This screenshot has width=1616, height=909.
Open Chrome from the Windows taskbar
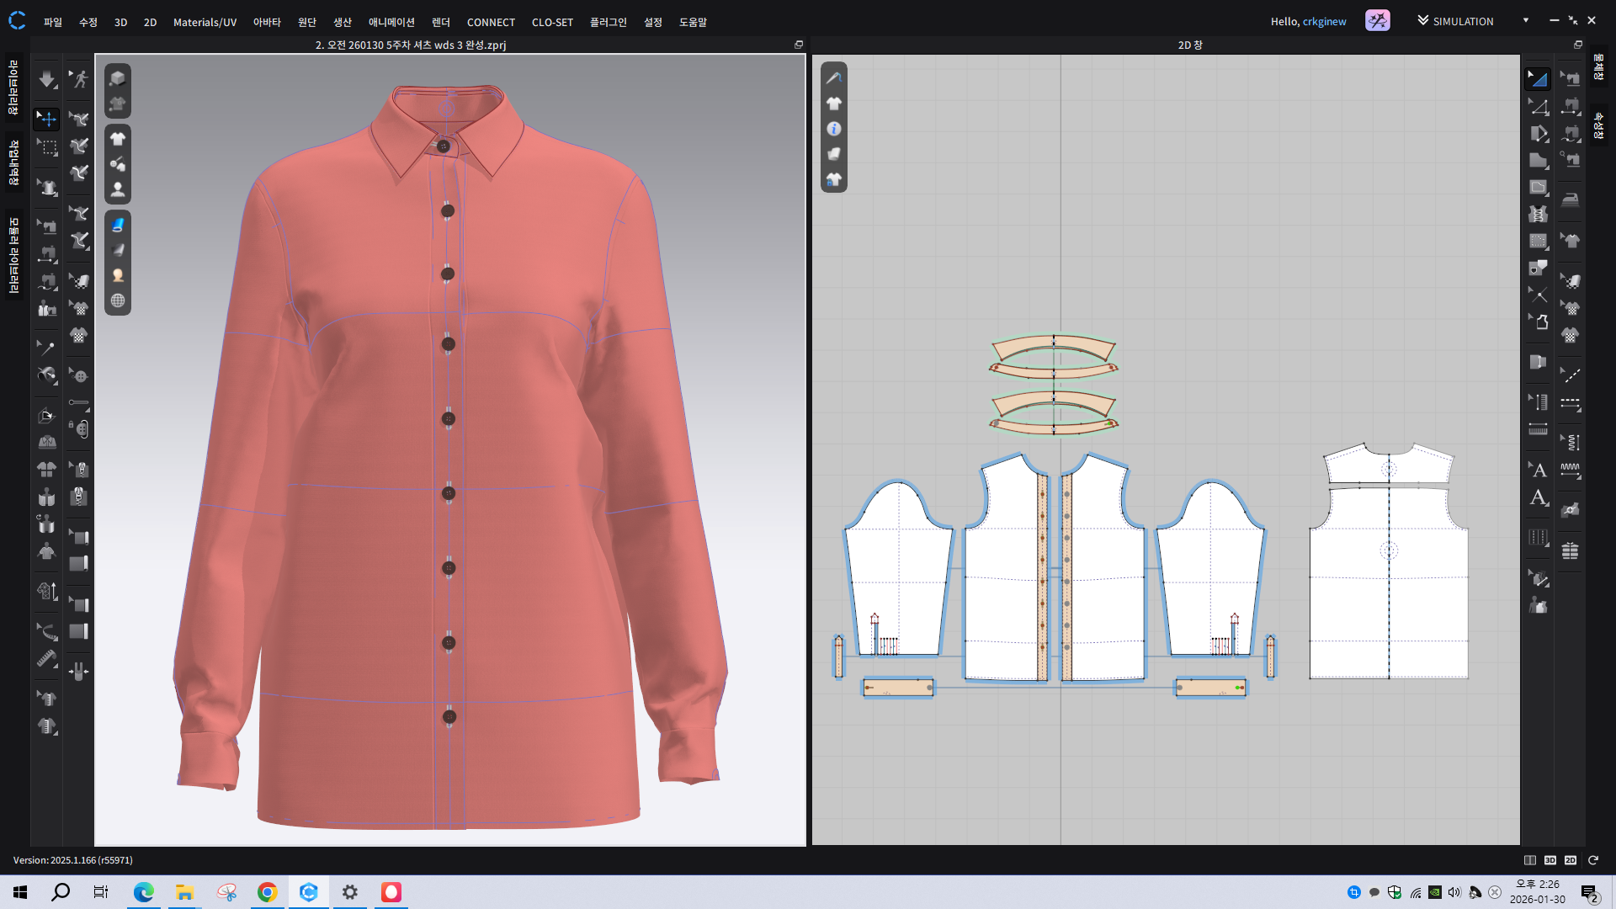tap(267, 892)
